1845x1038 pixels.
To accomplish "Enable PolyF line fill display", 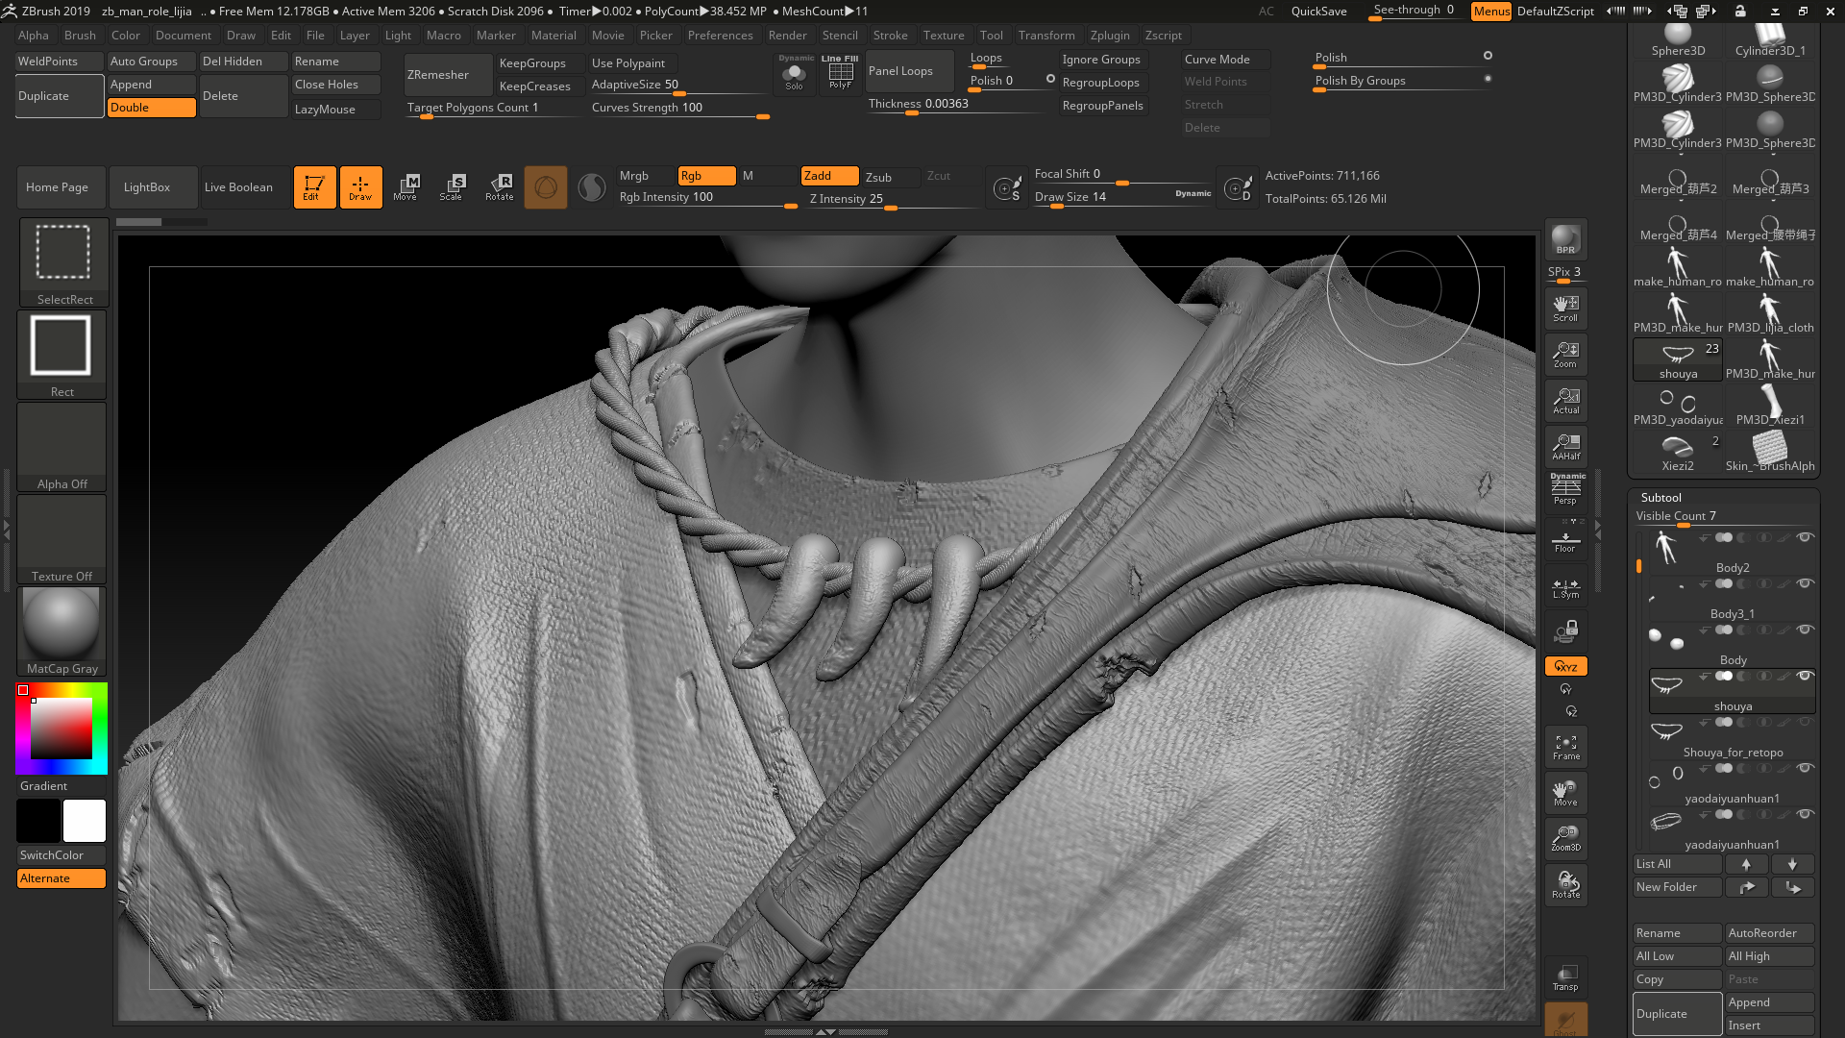I will (x=840, y=74).
